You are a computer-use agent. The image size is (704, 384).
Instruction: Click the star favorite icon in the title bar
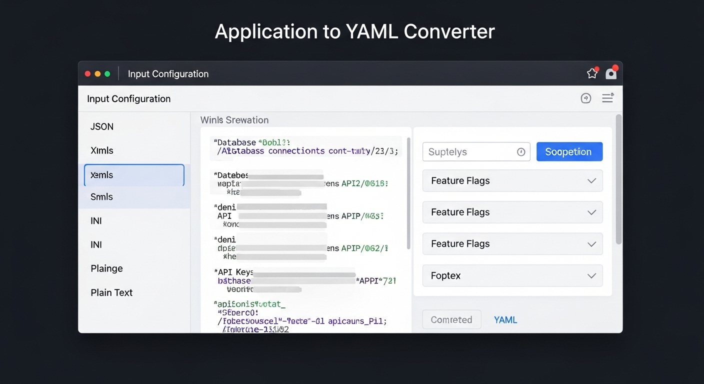pyautogui.click(x=591, y=72)
